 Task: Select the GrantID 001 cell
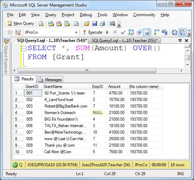[x=33, y=93]
